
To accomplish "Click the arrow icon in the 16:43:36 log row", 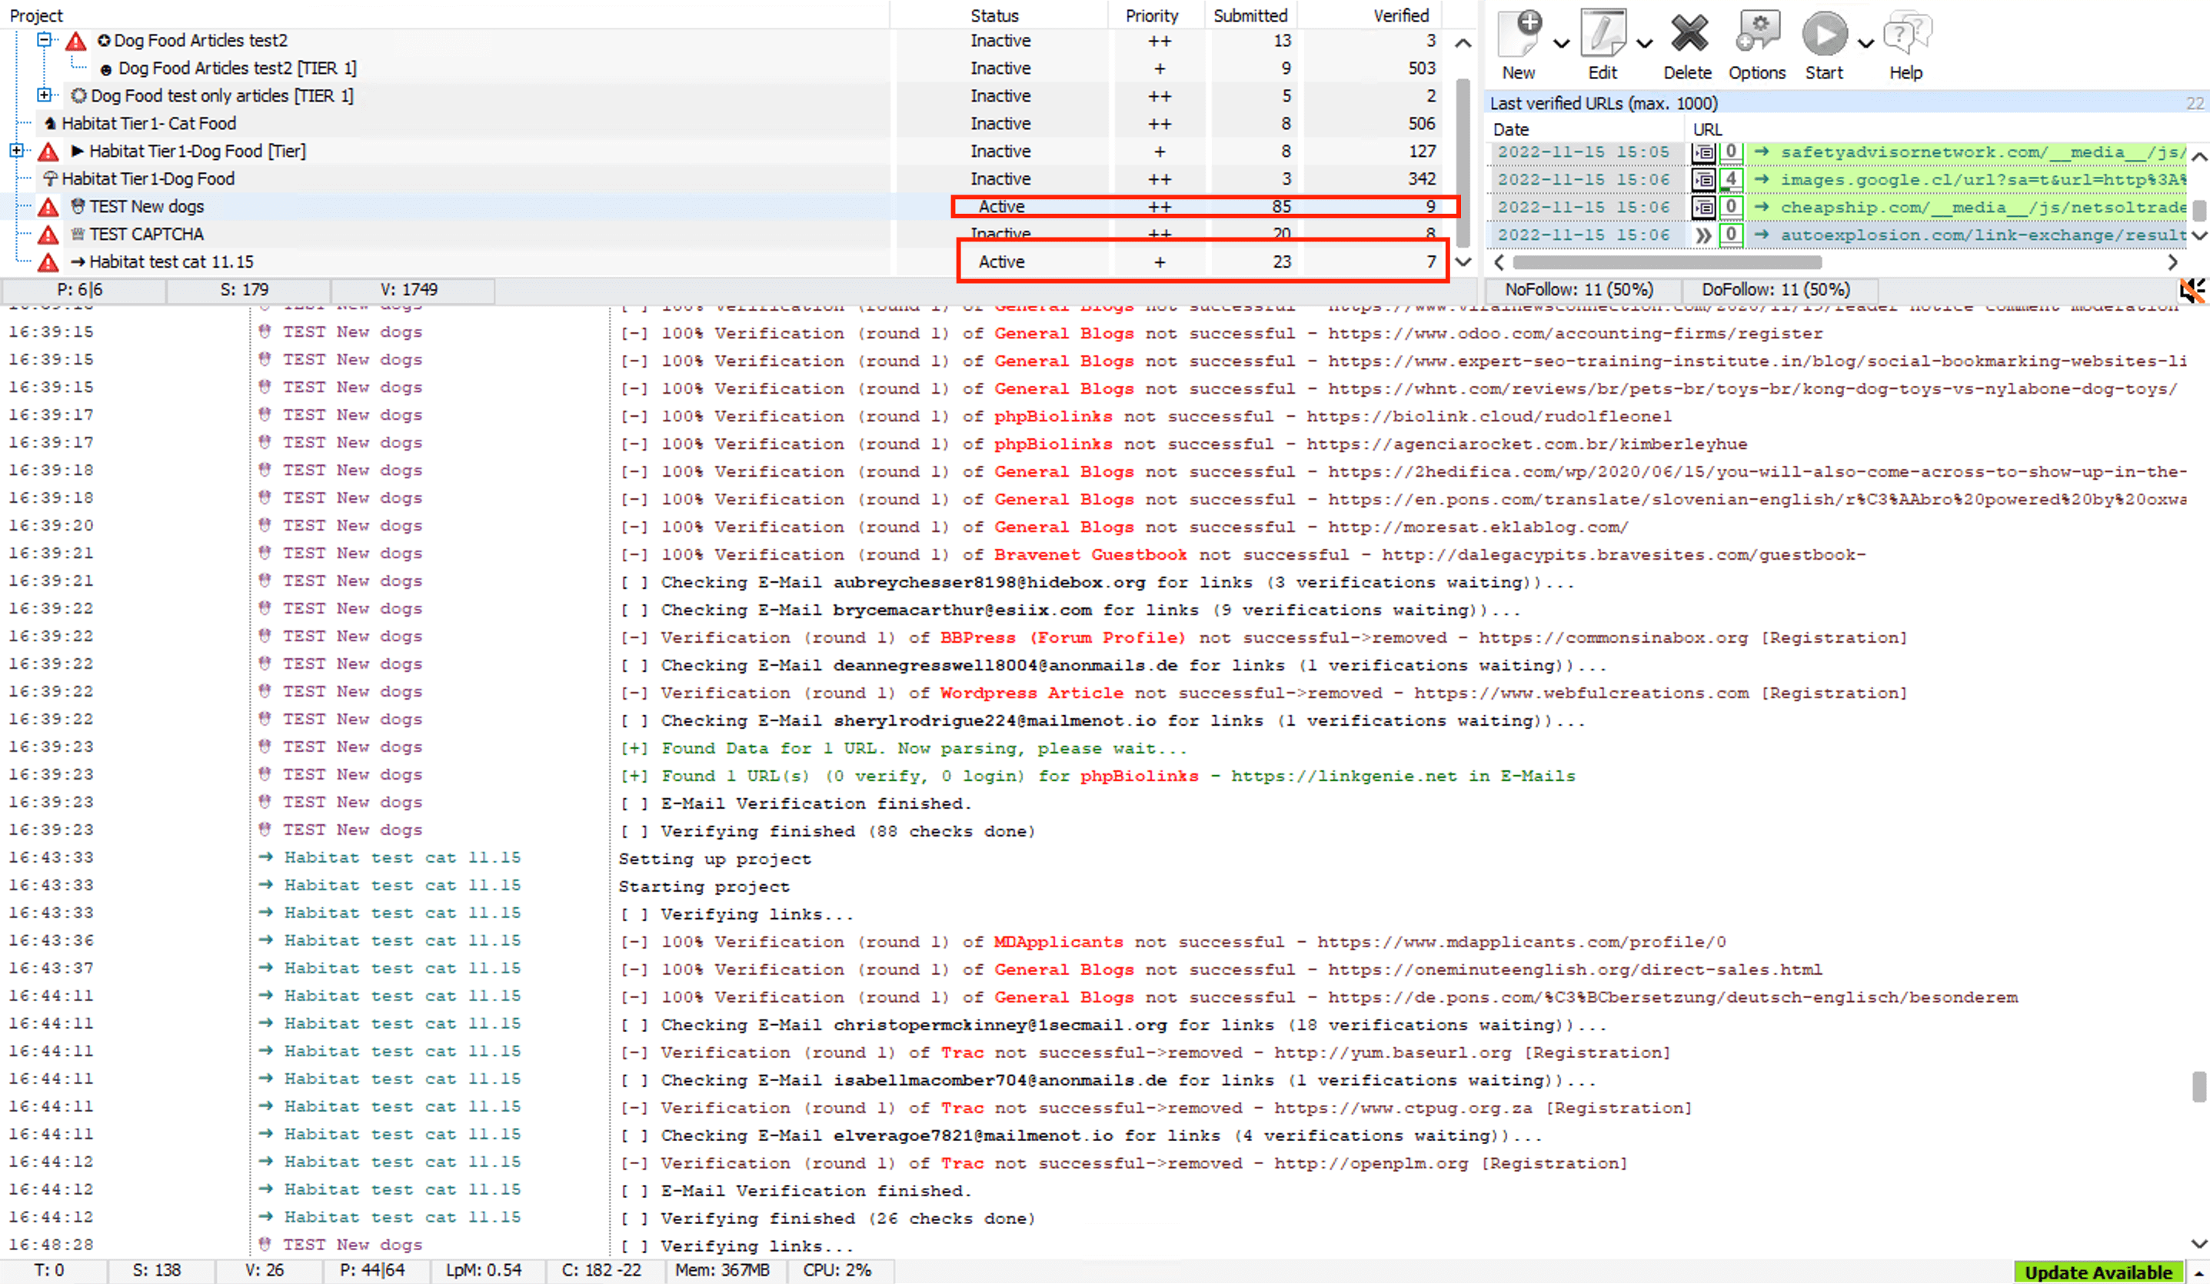I will coord(266,940).
